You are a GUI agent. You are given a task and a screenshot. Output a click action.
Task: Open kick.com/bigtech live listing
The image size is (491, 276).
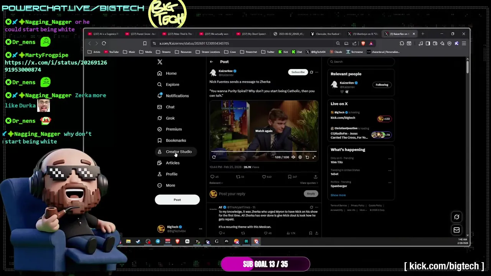361,115
